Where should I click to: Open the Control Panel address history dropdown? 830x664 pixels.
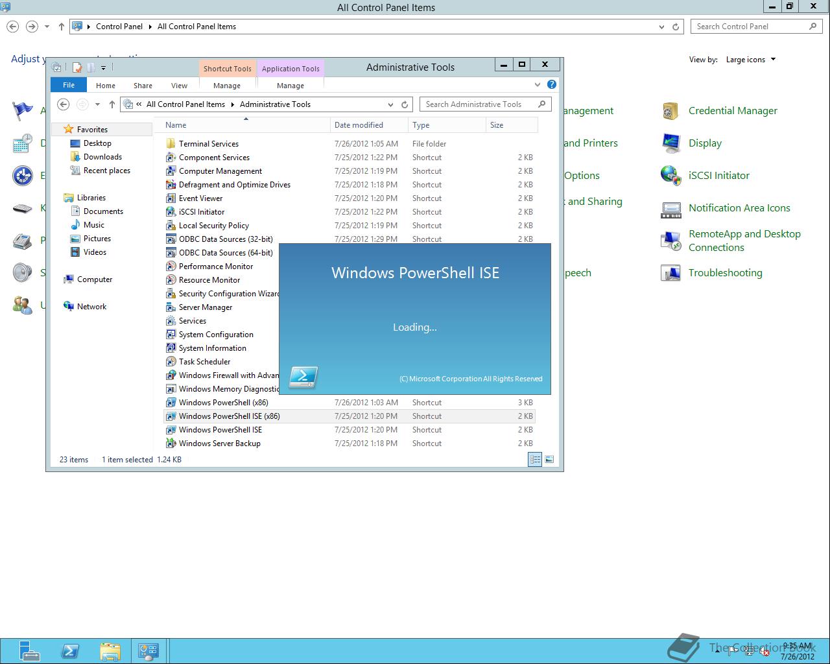(661, 27)
